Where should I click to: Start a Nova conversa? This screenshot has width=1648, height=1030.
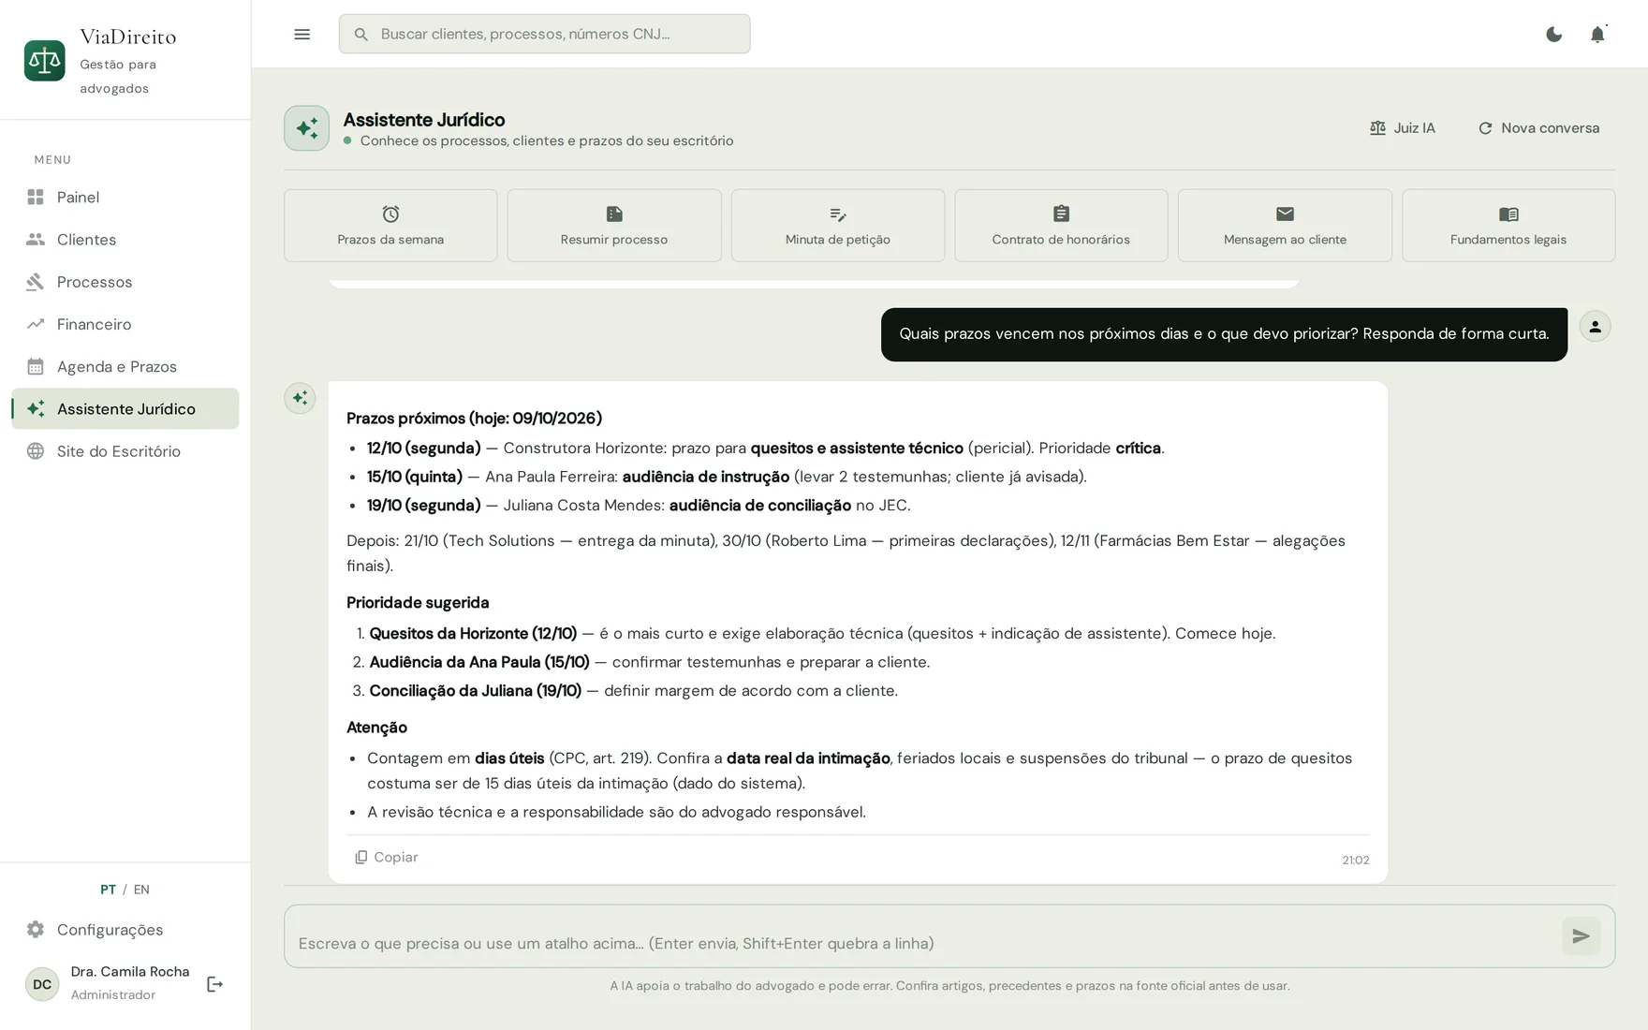[x=1538, y=128]
